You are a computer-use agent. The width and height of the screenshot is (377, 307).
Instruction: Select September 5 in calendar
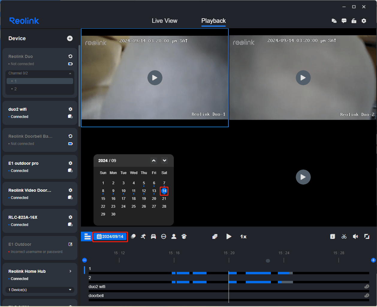(144, 183)
